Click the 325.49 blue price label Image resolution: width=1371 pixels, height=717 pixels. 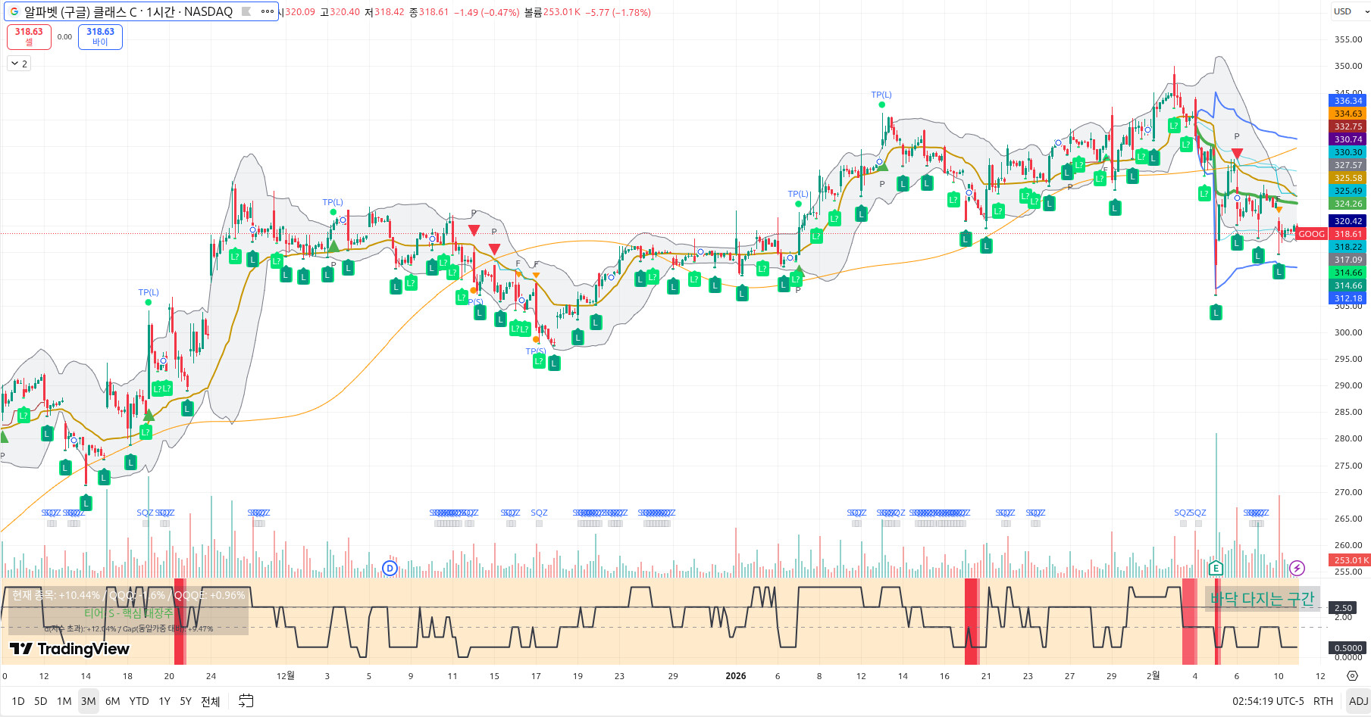(1348, 191)
